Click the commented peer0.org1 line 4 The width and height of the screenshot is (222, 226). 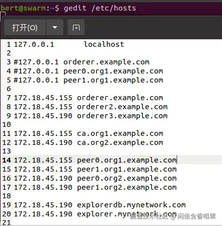click(x=88, y=71)
